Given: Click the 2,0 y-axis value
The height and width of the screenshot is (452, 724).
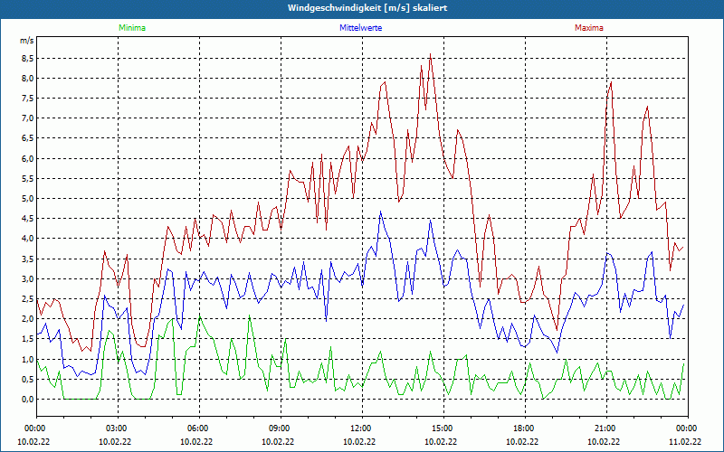Looking at the screenshot, I should [28, 319].
